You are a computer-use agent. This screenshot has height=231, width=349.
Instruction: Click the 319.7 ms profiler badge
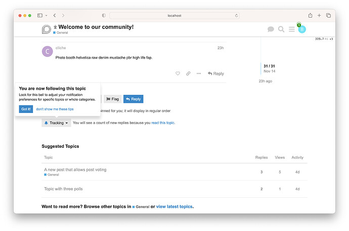(x=324, y=39)
